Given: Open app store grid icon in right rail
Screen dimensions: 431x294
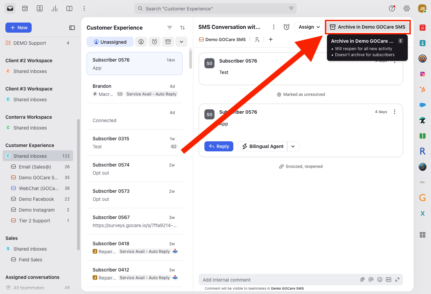Looking at the screenshot, I should pyautogui.click(x=422, y=235).
